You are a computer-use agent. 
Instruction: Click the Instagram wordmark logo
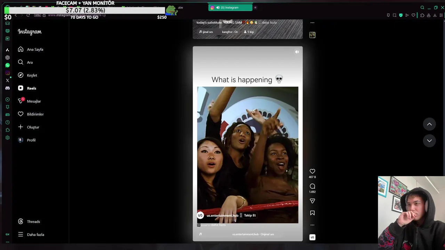(30, 32)
